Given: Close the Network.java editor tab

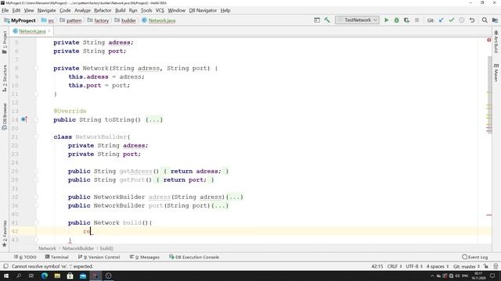Looking at the screenshot, I should click(x=49, y=31).
